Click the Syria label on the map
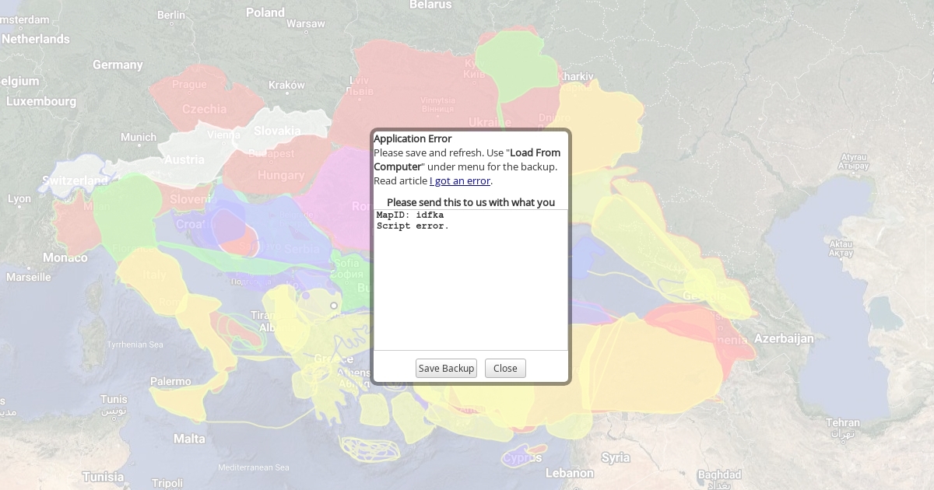 click(x=616, y=457)
